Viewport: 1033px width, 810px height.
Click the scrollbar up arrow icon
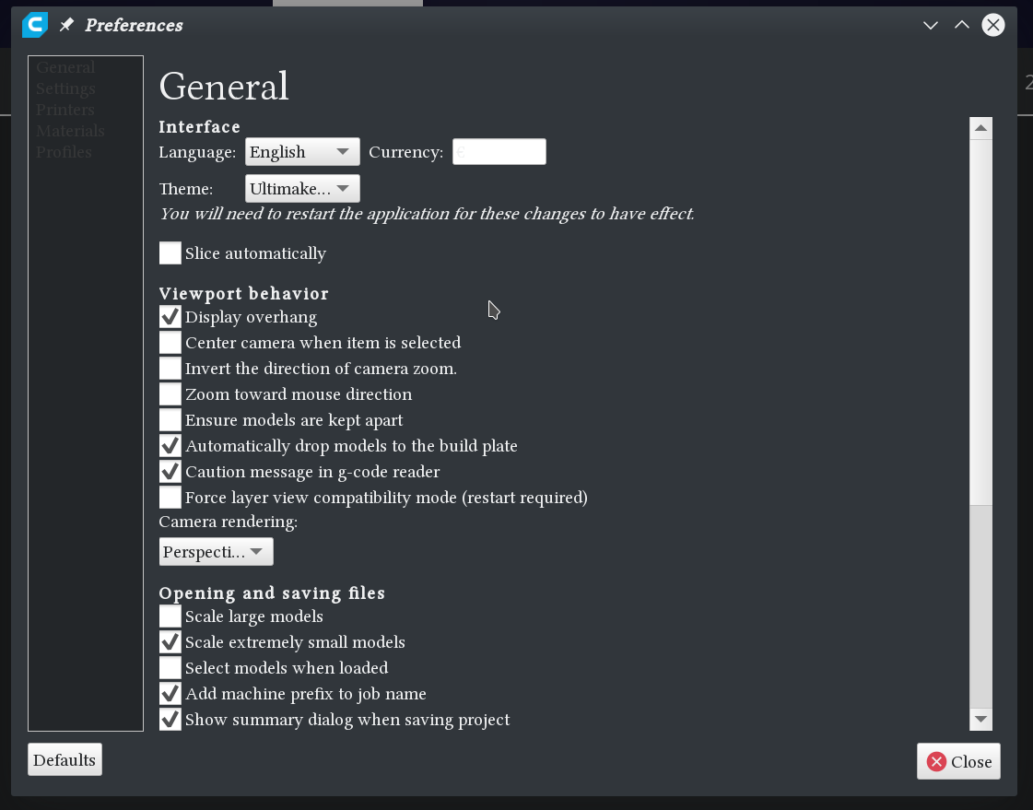tap(980, 125)
